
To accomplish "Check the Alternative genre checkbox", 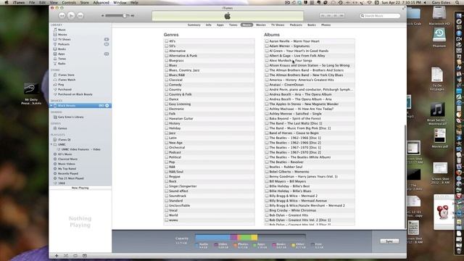I will click(x=166, y=51).
